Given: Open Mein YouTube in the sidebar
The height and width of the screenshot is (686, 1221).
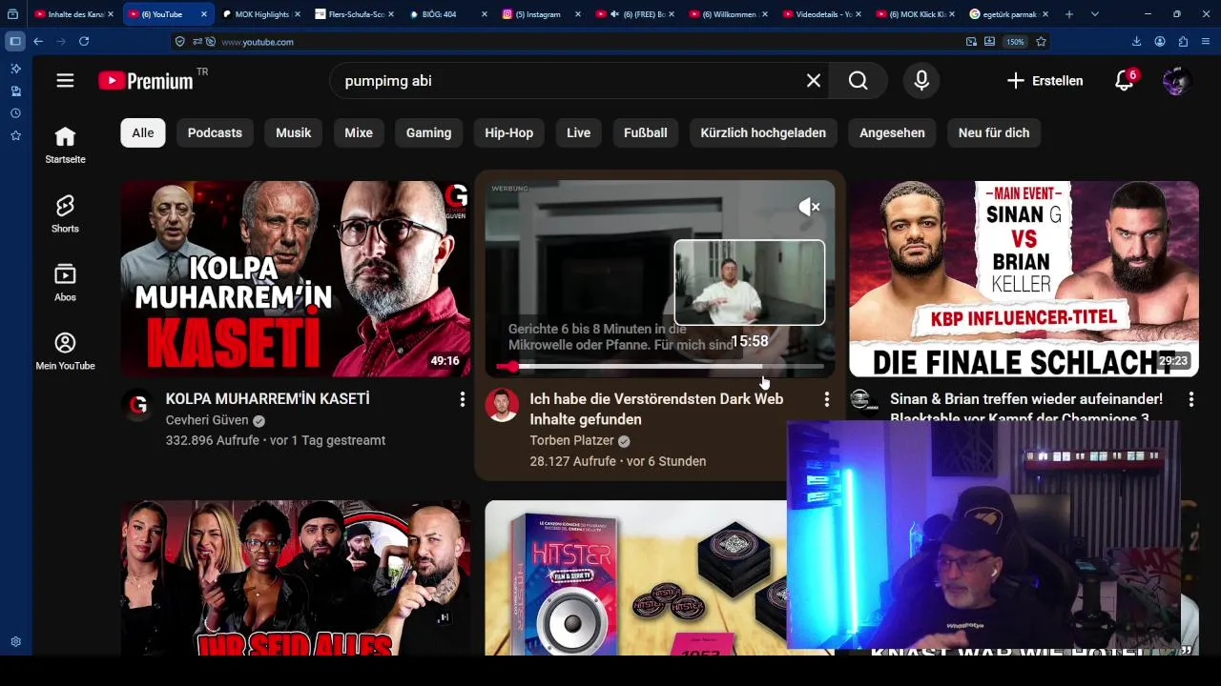Looking at the screenshot, I should click(x=65, y=352).
